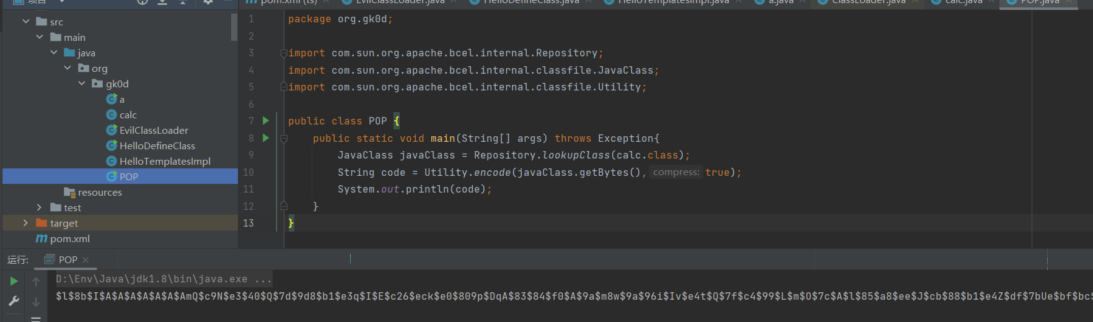Collapse the main folder chevron
This screenshot has width=1093, height=322.
[40, 37]
